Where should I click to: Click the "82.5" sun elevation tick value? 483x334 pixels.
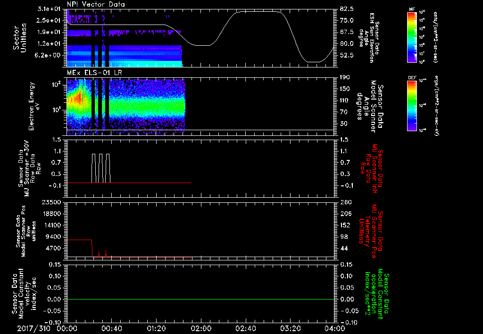pos(347,9)
